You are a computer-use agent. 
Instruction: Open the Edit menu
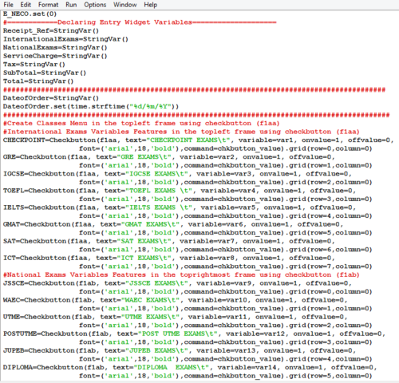coord(26,5)
